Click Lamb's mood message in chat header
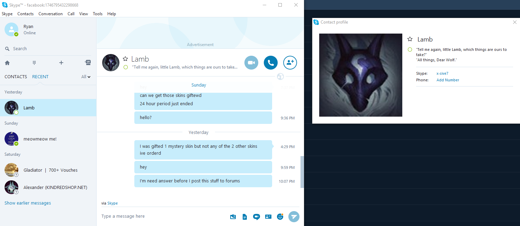The height and width of the screenshot is (226, 520). tap(185, 67)
